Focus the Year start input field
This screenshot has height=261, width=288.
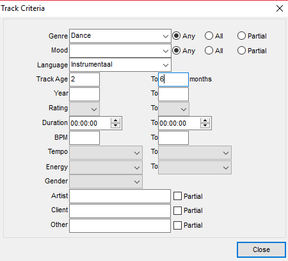84,94
